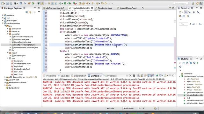This screenshot has width=204, height=114.
Task: Click the Task List Find field
Action: click(184, 24)
